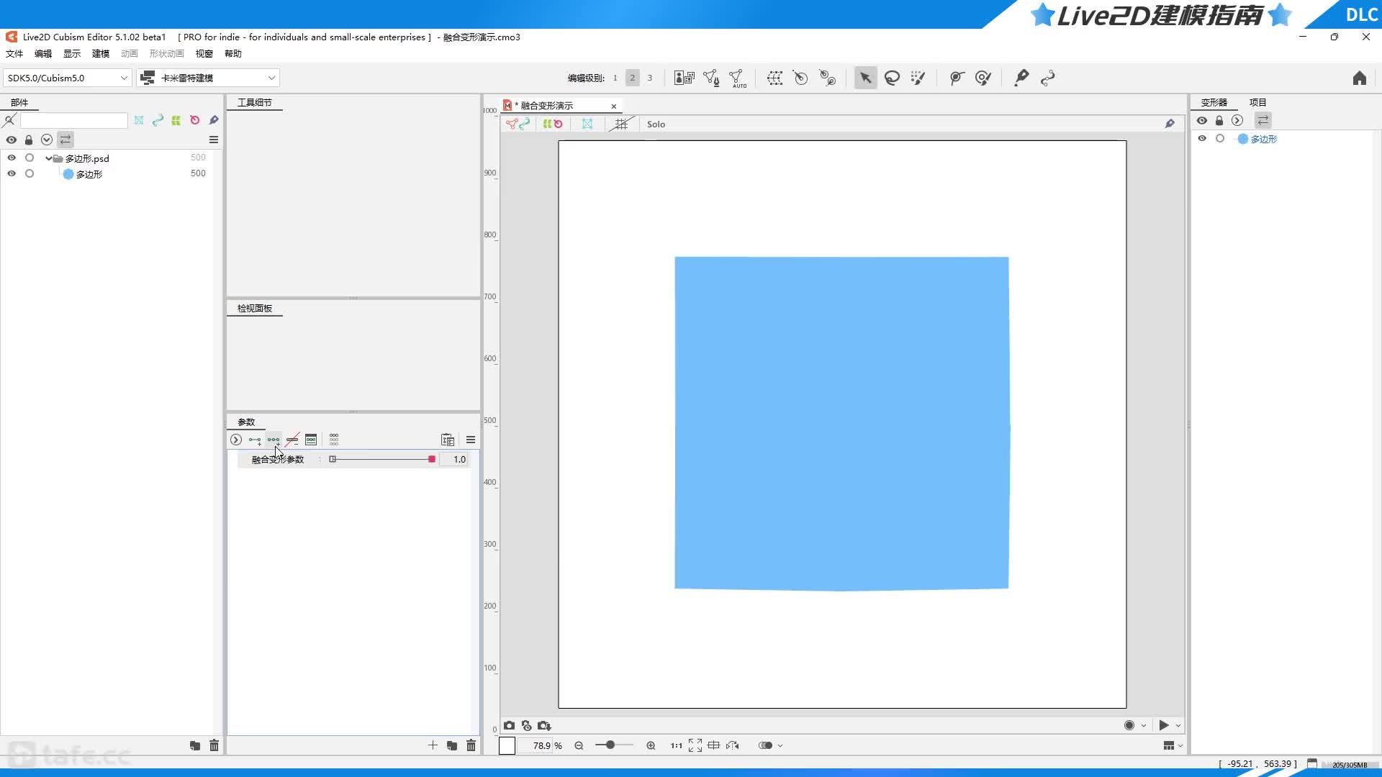Open the parts list hamburger menu
Image resolution: width=1382 pixels, height=777 pixels.
click(214, 140)
